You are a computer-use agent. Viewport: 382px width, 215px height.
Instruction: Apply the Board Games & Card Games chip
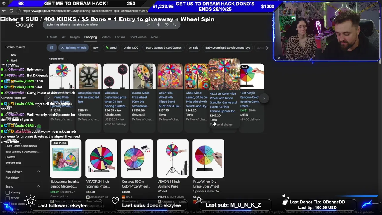[164, 47]
